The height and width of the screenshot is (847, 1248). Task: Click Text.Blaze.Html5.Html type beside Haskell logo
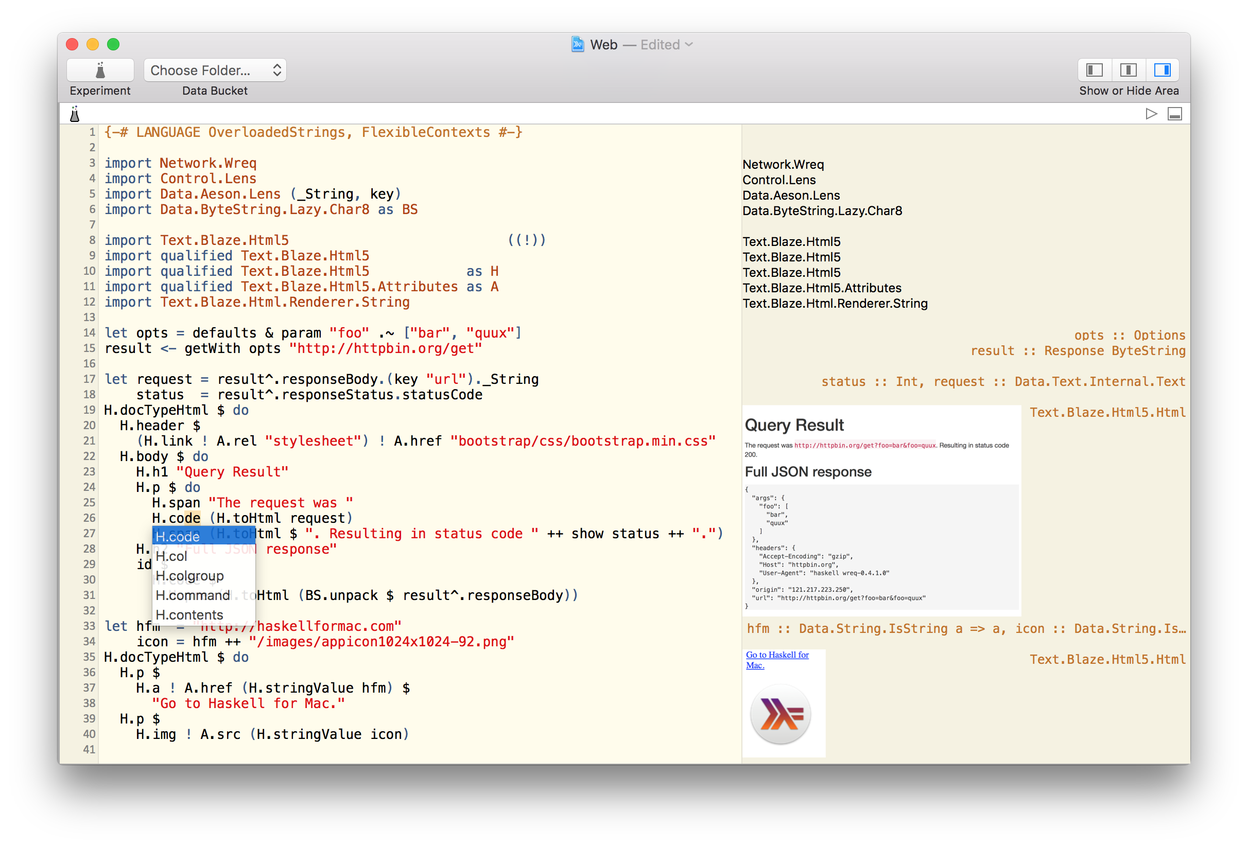(x=1107, y=659)
